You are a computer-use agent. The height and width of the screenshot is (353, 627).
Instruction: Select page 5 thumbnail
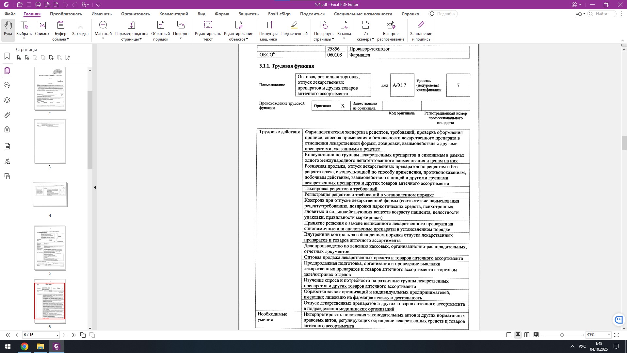50,248
